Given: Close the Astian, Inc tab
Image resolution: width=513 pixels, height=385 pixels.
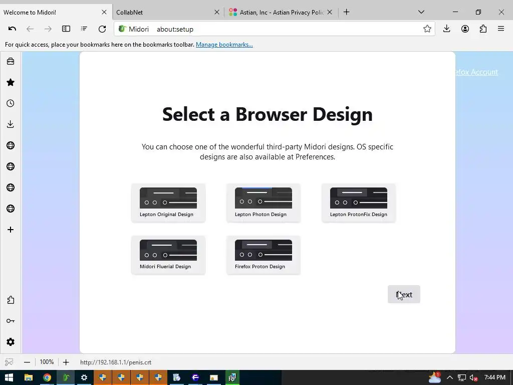Looking at the screenshot, I should 330,12.
